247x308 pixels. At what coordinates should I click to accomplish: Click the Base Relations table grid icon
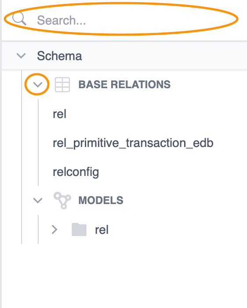[x=62, y=85]
